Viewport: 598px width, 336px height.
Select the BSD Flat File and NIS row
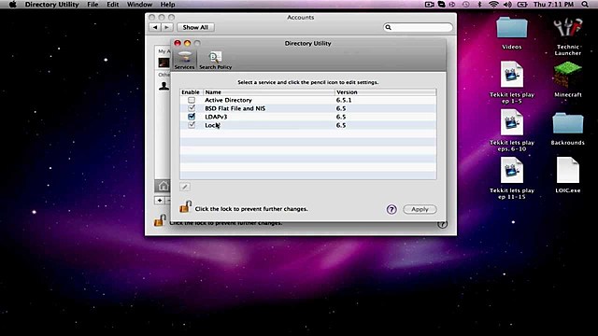coord(308,108)
